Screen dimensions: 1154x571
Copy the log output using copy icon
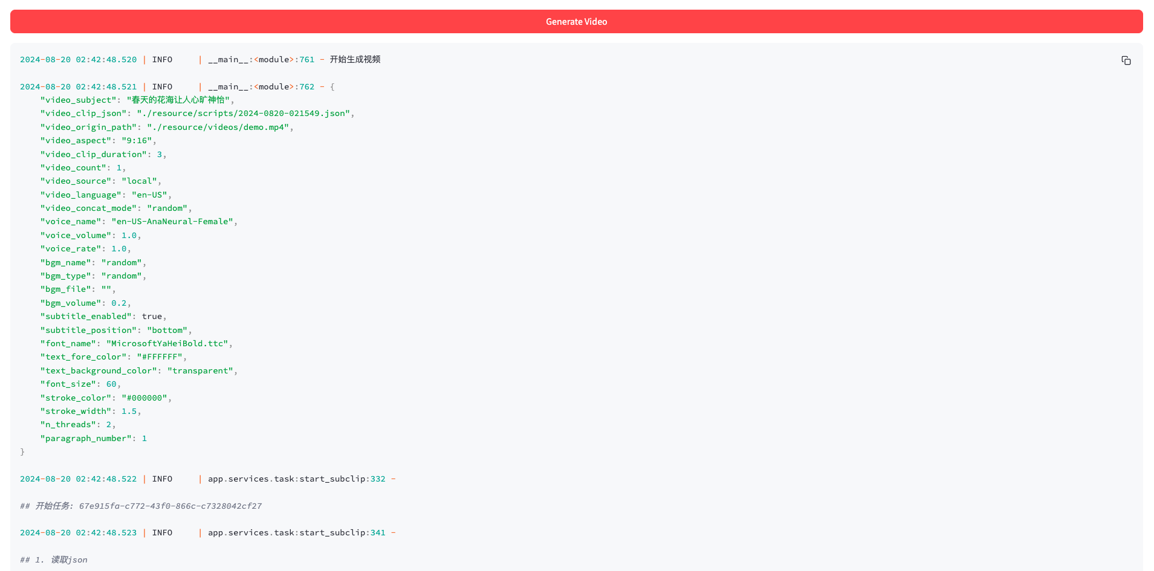(1126, 60)
